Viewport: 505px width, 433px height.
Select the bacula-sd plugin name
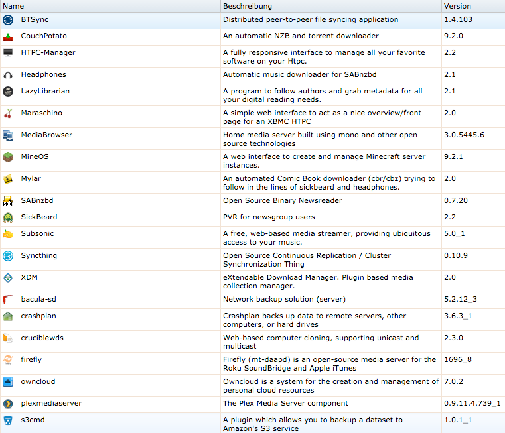(x=38, y=299)
